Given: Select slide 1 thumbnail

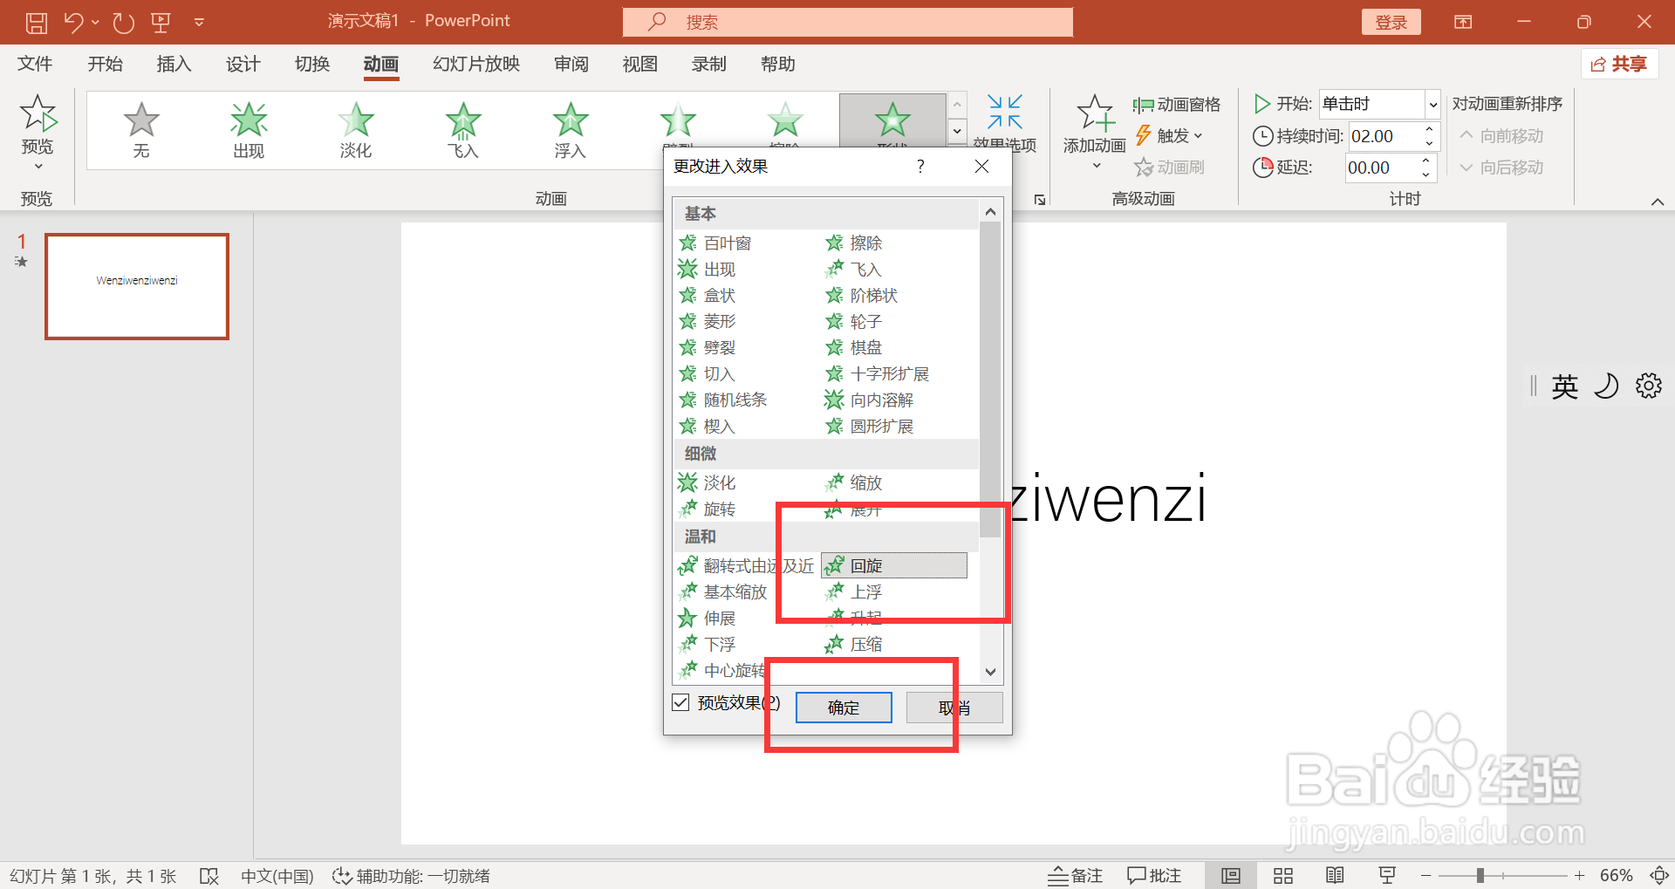Looking at the screenshot, I should coord(137,286).
